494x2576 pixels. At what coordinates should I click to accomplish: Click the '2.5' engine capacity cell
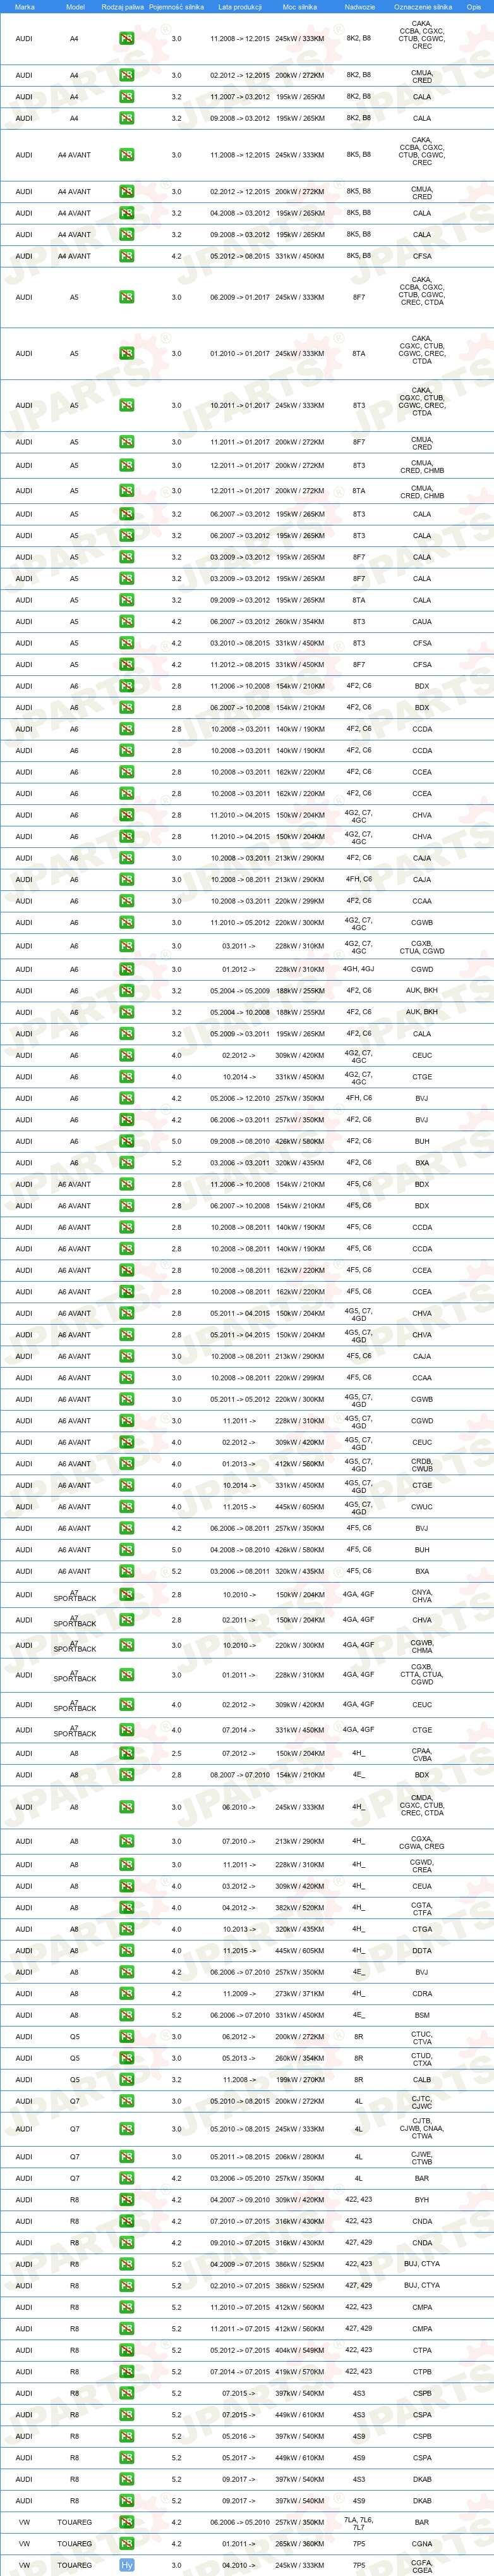click(177, 1754)
